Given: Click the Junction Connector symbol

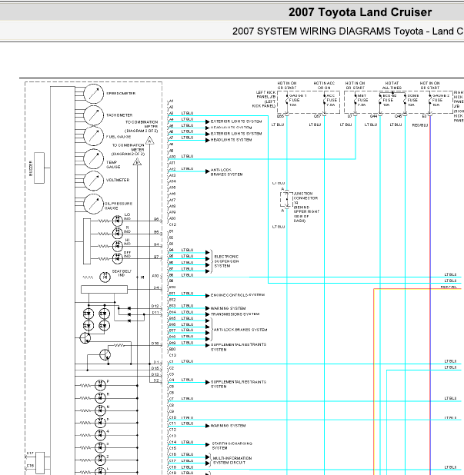Looking at the screenshot, I should 286,199.
